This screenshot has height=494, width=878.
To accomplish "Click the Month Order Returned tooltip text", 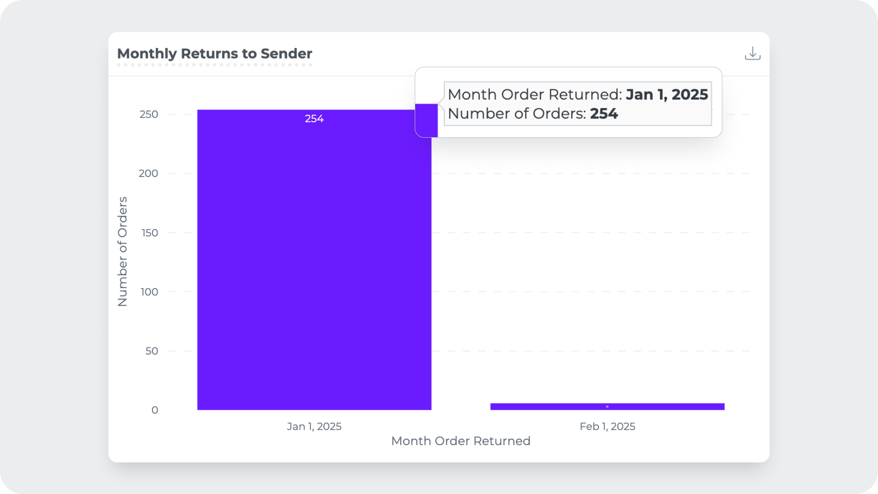I will (x=578, y=94).
